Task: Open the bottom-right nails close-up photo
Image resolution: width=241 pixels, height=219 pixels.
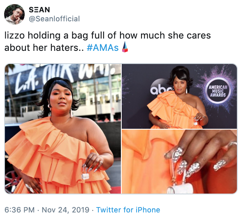Action: pos(179,162)
